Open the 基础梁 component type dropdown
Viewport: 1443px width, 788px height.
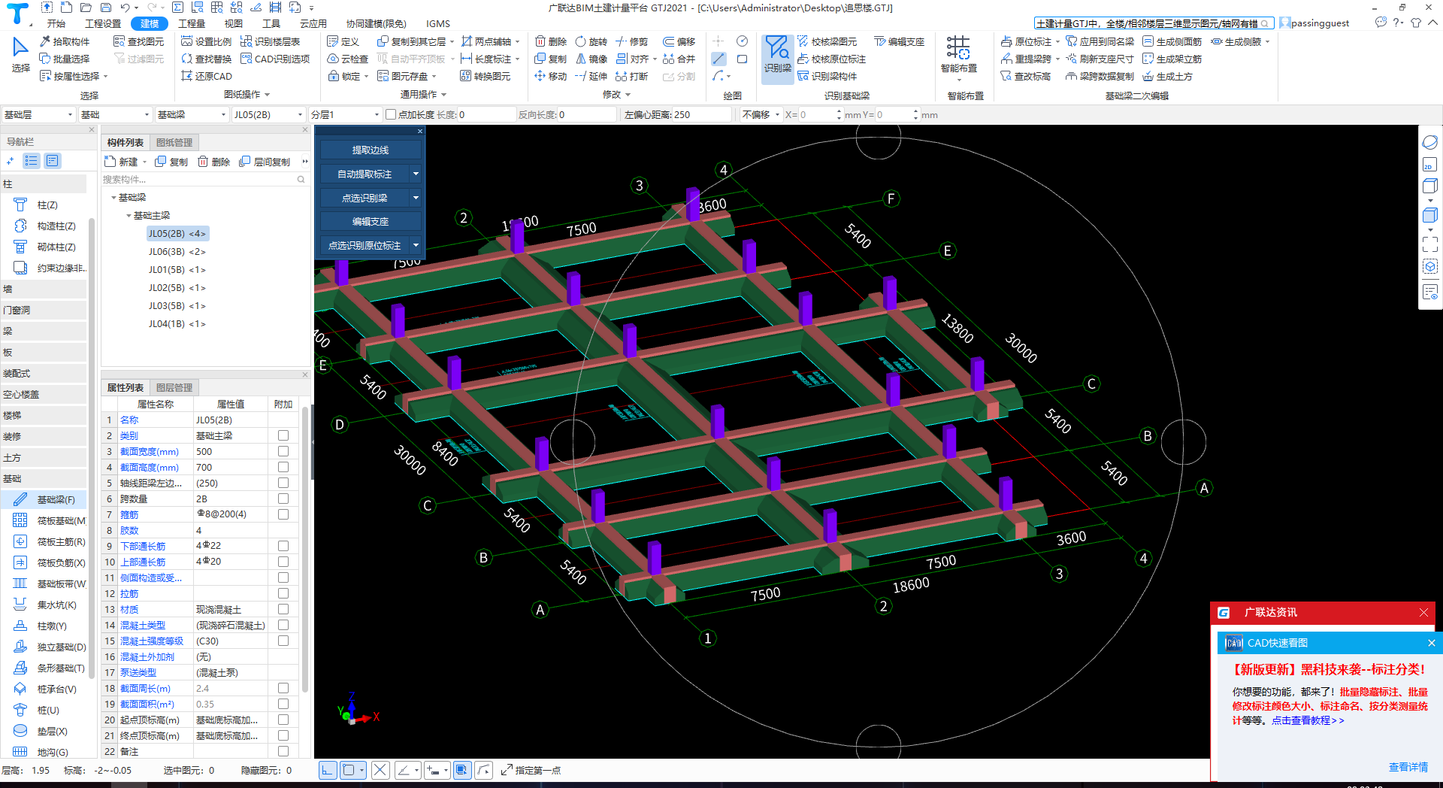point(191,114)
